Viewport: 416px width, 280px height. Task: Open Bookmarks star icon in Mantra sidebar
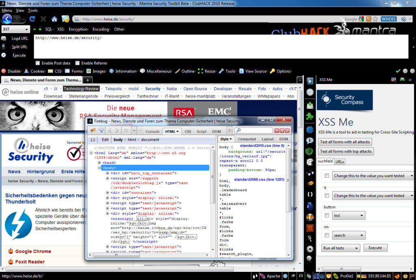[x=310, y=81]
